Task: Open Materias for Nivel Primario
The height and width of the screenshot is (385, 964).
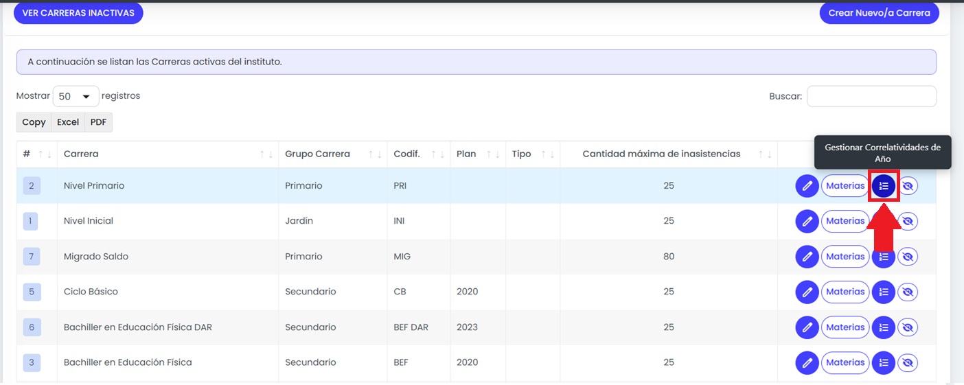Action: tap(845, 186)
